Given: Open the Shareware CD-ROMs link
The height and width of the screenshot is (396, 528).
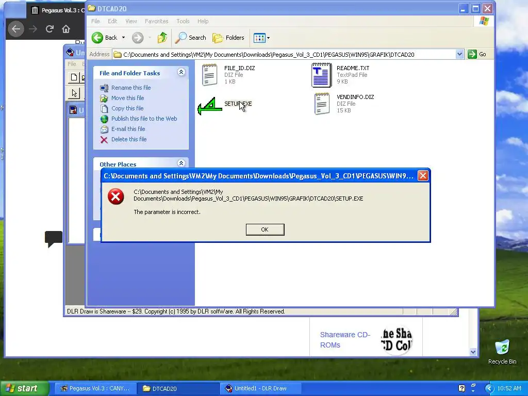Looking at the screenshot, I should point(345,340).
